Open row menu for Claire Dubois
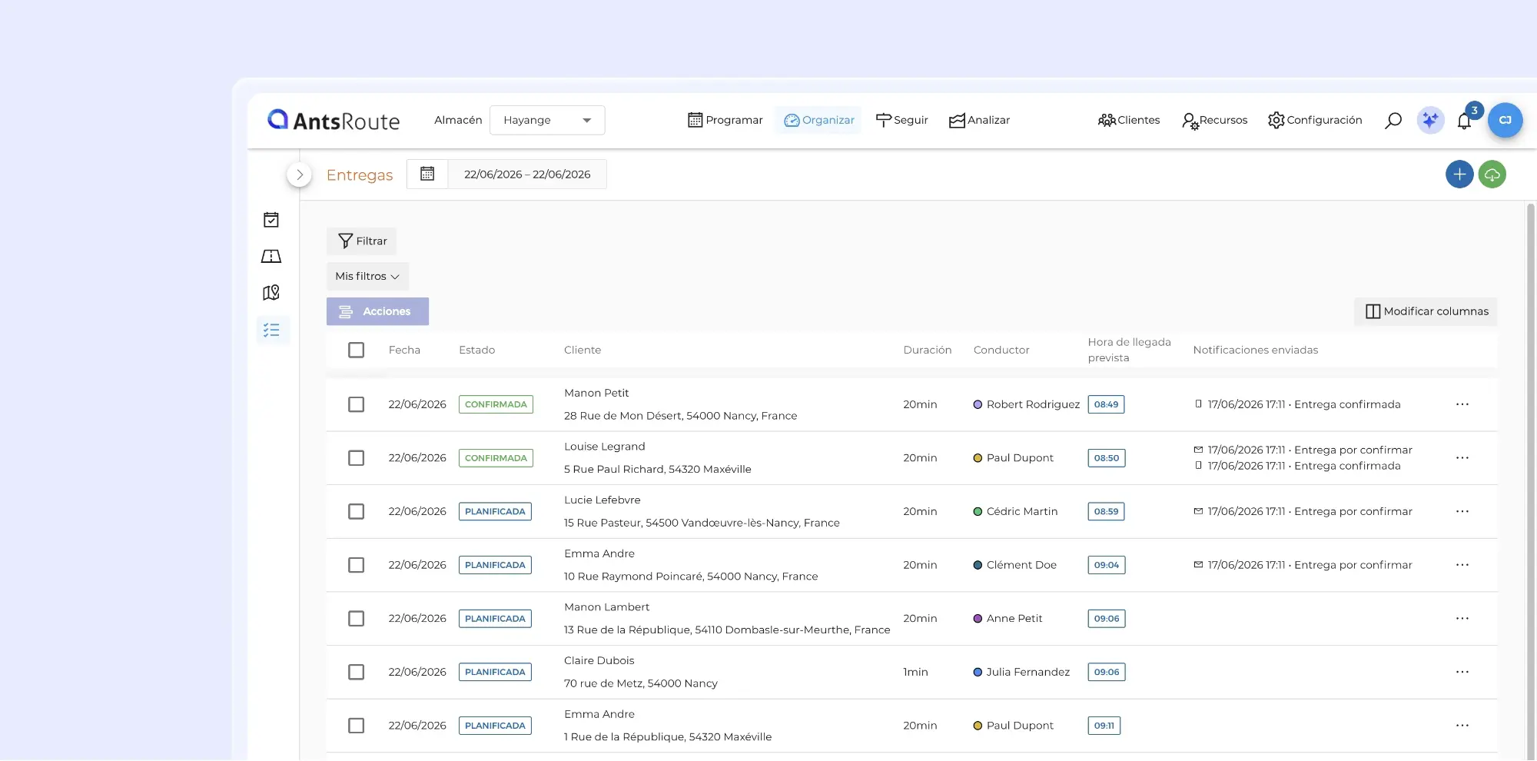This screenshot has height=761, width=1537. pyautogui.click(x=1462, y=672)
